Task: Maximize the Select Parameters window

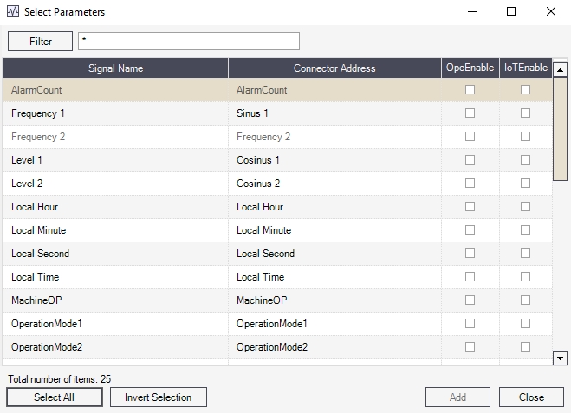Action: click(511, 12)
